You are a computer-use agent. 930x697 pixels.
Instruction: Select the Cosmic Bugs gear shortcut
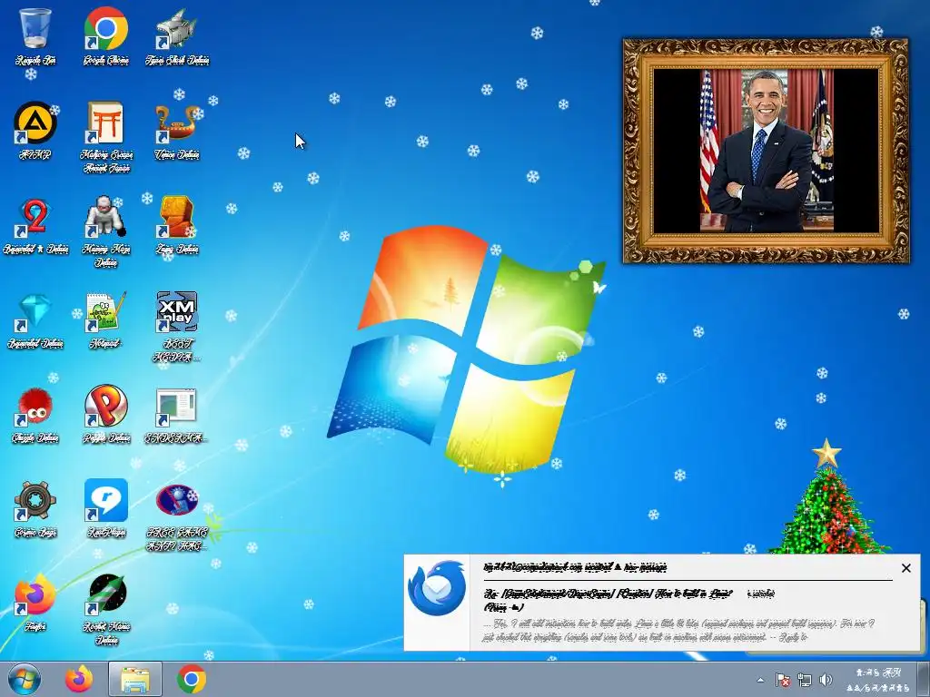coord(35,510)
